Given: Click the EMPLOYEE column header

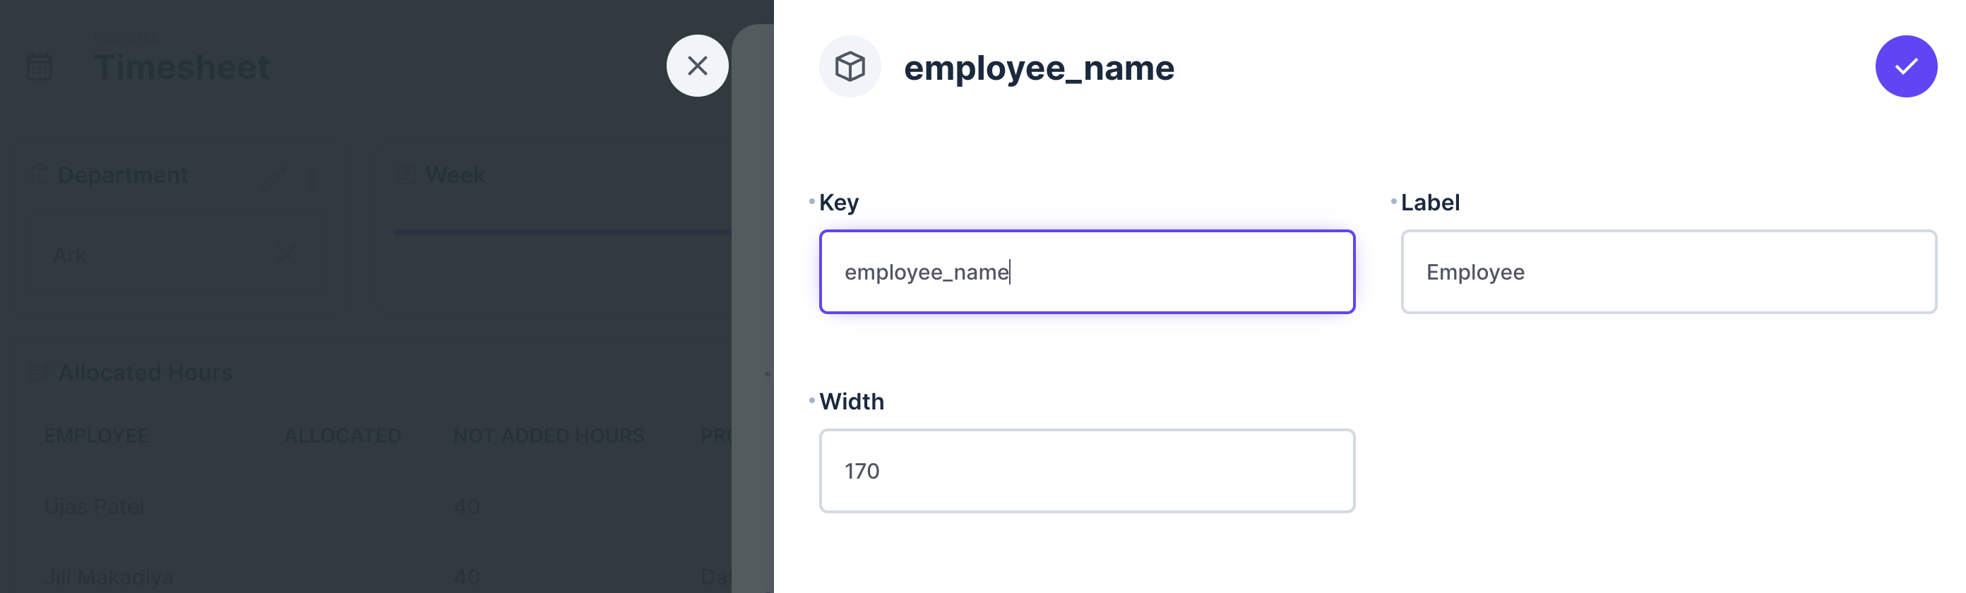Looking at the screenshot, I should (96, 436).
